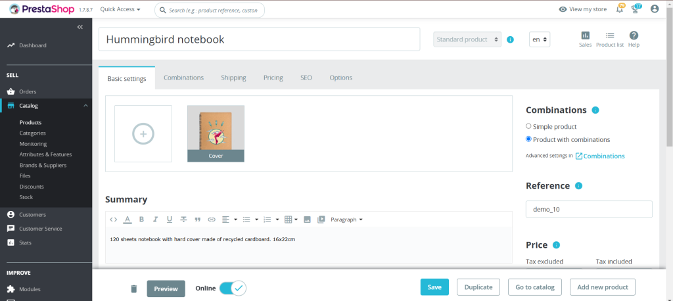
Task: Toggle source code view in Summary editor
Action: [x=113, y=220]
